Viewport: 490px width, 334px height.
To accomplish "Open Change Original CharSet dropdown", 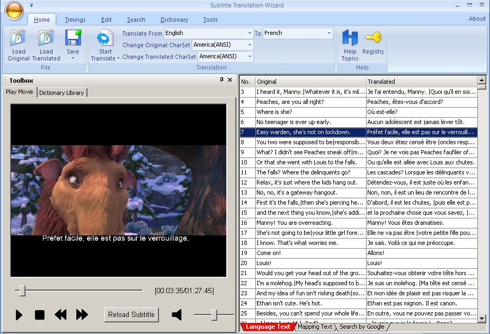I will (250, 45).
